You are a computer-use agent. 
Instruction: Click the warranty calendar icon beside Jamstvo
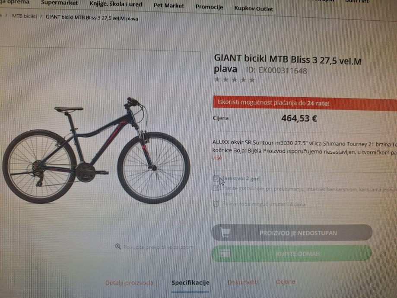(216, 178)
